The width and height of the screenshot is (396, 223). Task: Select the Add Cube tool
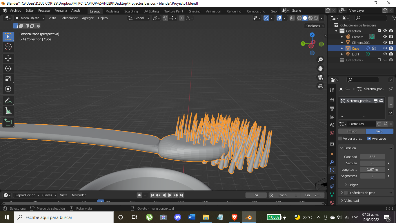pyautogui.click(x=8, y=123)
